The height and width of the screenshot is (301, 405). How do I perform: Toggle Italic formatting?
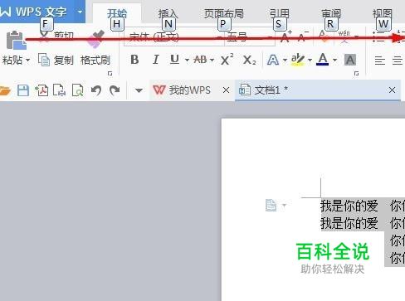[x=156, y=60]
